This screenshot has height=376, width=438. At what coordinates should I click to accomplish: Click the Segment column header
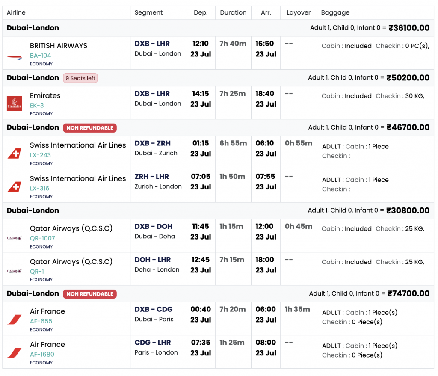click(148, 12)
